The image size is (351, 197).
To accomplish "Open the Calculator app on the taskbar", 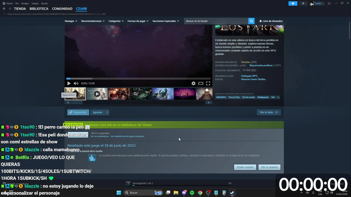I will point(224,193).
